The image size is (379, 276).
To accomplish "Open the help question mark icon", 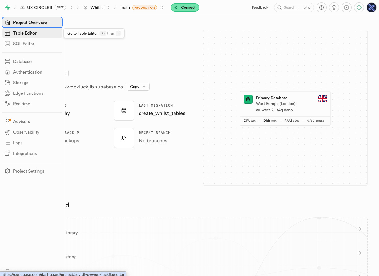I will (322, 7).
